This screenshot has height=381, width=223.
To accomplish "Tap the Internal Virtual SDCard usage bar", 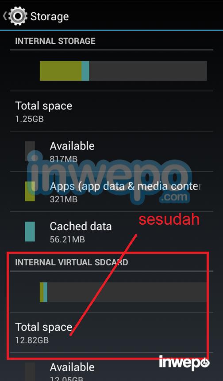I will click(123, 292).
